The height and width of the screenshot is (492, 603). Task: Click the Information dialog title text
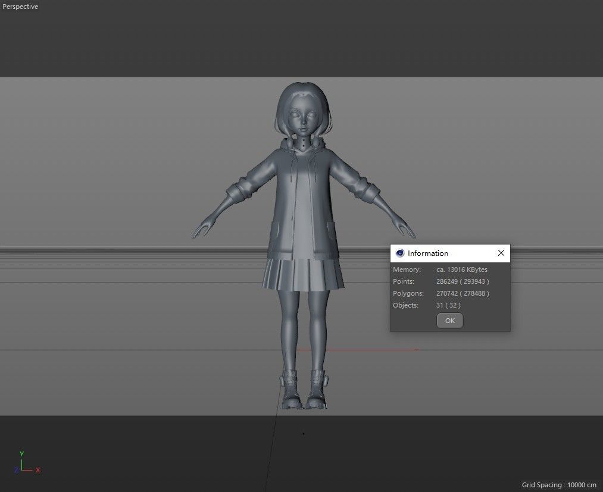pos(427,253)
